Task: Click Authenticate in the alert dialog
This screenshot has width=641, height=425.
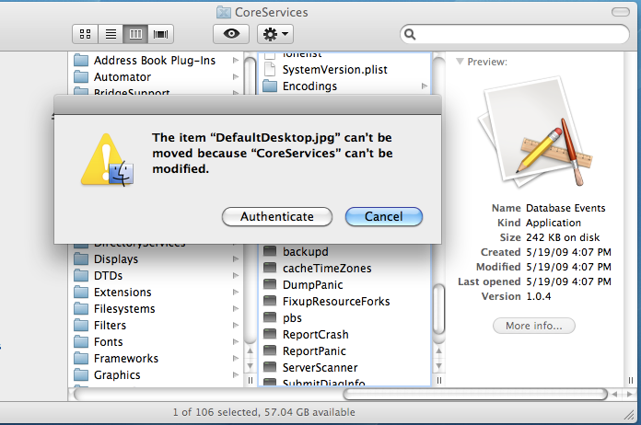Action: coord(277,216)
